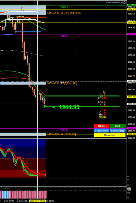This screenshot has height=203, width=136.
Task: Click the yellow Reverse button
Action: [x=110, y=135]
